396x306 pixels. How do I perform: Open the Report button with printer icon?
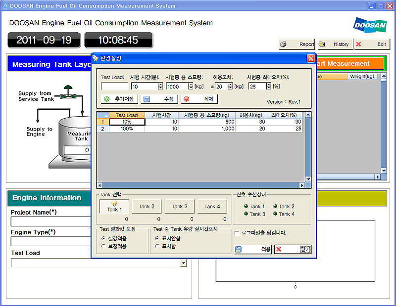[297, 44]
